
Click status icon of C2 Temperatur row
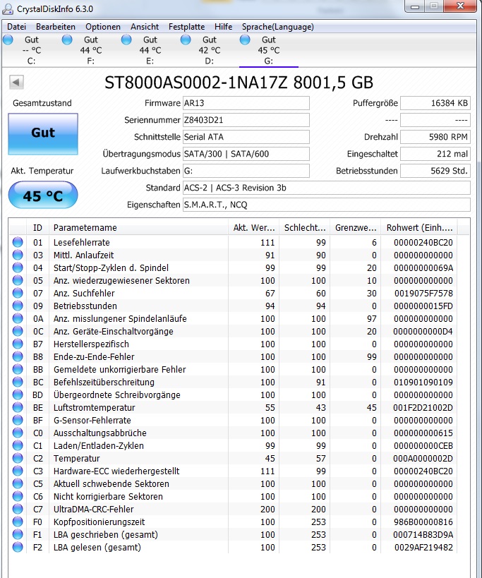18,459
